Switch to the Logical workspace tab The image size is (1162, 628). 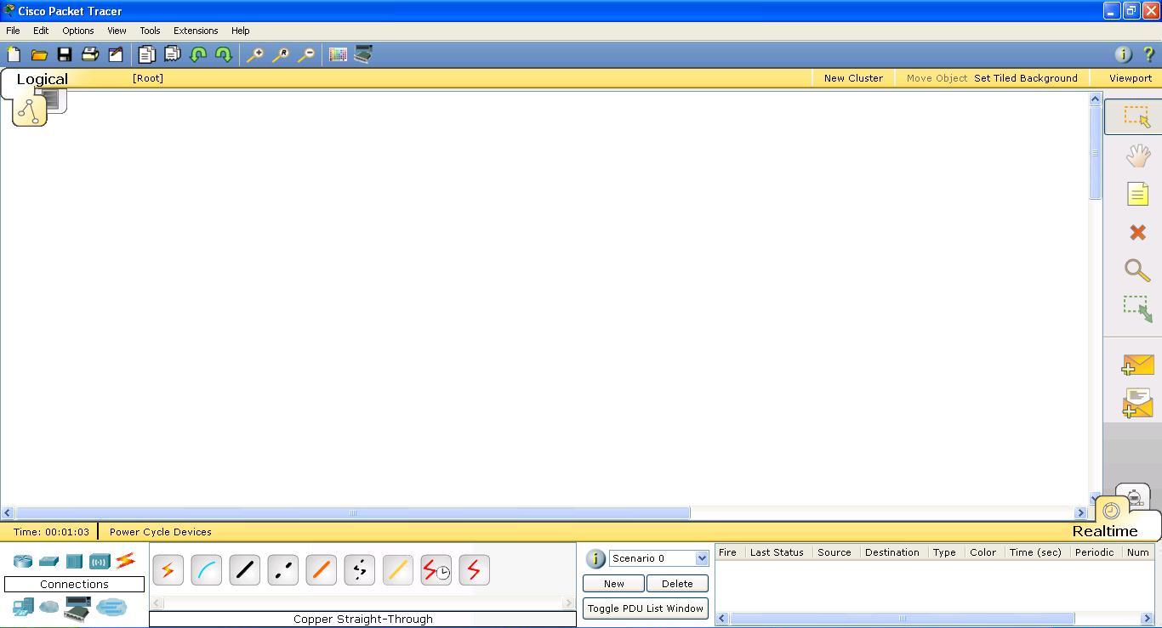point(42,79)
